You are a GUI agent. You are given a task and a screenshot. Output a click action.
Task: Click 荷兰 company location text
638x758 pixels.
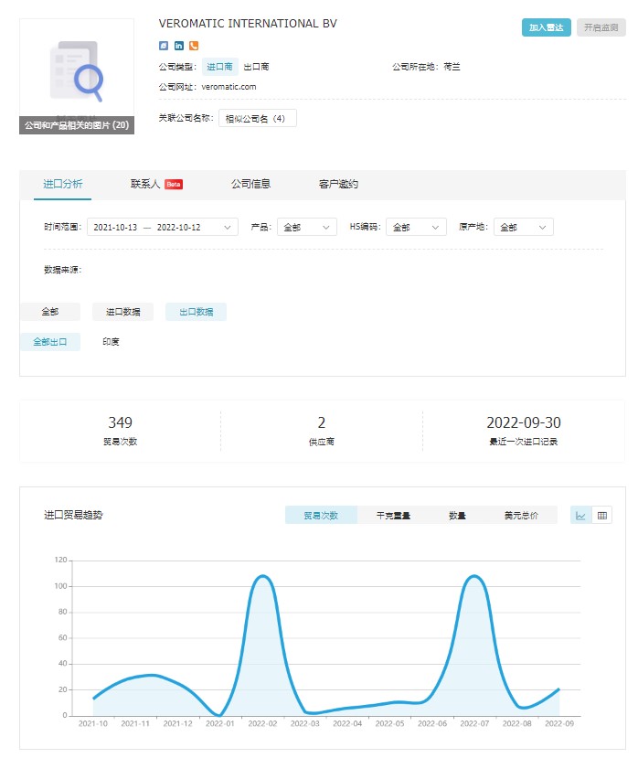452,67
